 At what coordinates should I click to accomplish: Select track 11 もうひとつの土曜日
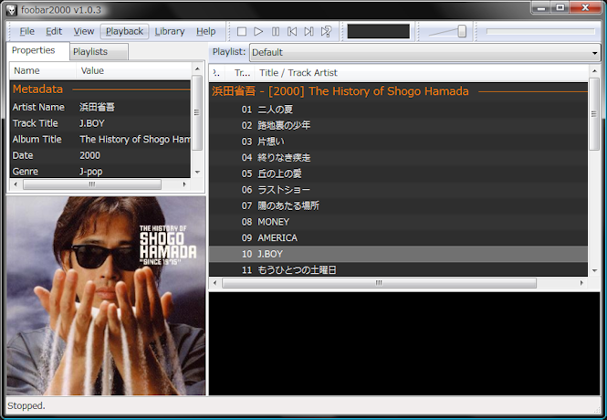pyautogui.click(x=398, y=270)
